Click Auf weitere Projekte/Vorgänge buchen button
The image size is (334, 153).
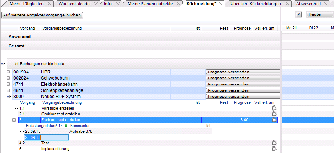[x=42, y=15]
